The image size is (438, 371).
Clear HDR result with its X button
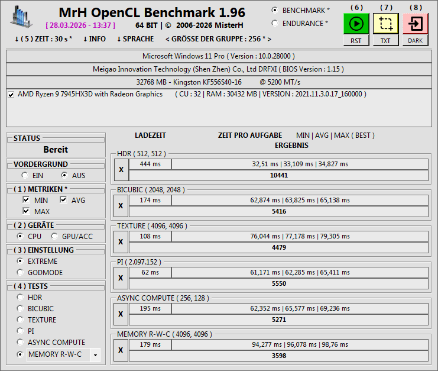[121, 170]
